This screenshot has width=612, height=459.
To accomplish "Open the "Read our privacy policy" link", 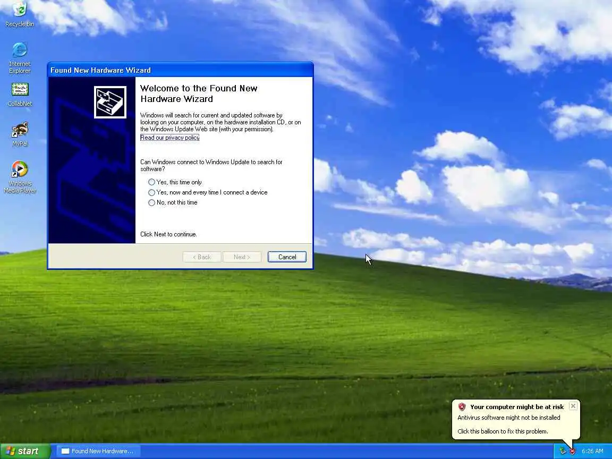I will pyautogui.click(x=170, y=138).
